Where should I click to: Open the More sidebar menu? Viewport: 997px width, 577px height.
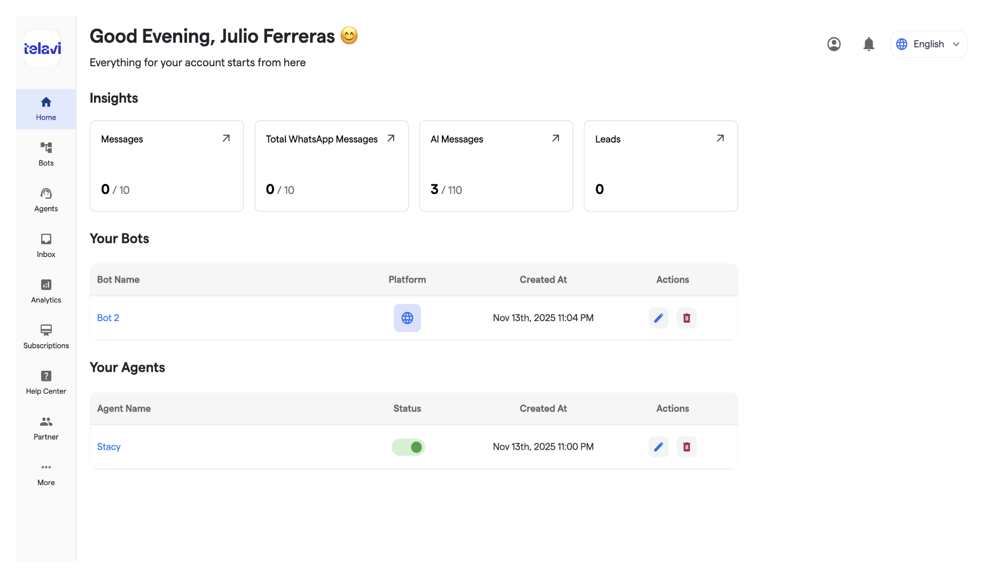click(x=46, y=474)
